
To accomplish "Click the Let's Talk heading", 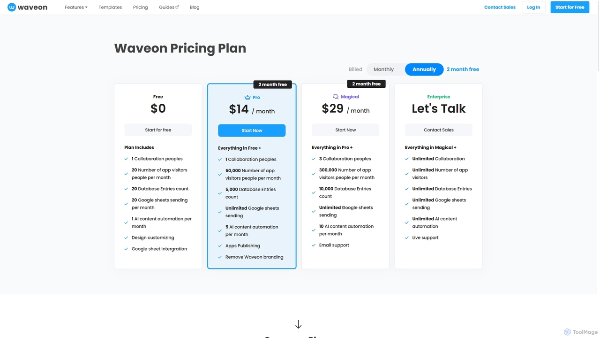I will tap(439, 109).
